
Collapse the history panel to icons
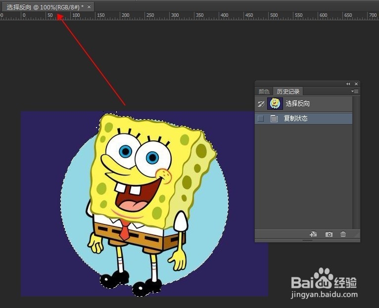pos(348,84)
